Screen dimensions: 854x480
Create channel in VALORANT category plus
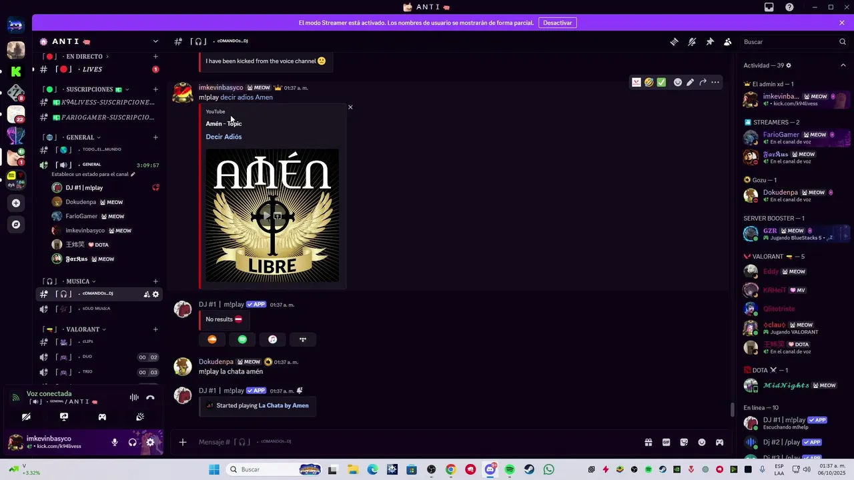tap(155, 329)
